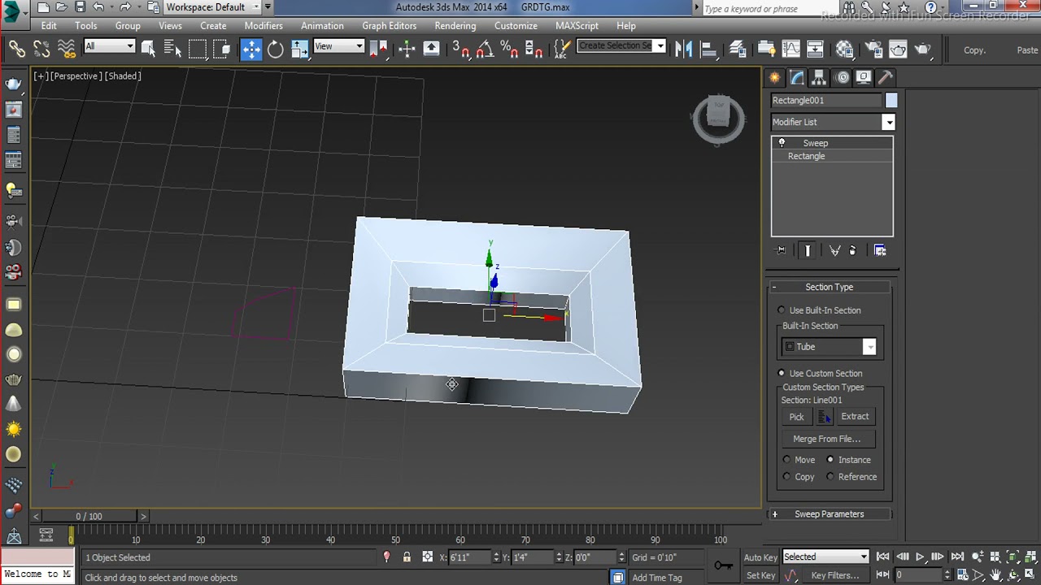Click Configure Modifier Sets icon
The image size is (1041, 585).
[x=880, y=250]
